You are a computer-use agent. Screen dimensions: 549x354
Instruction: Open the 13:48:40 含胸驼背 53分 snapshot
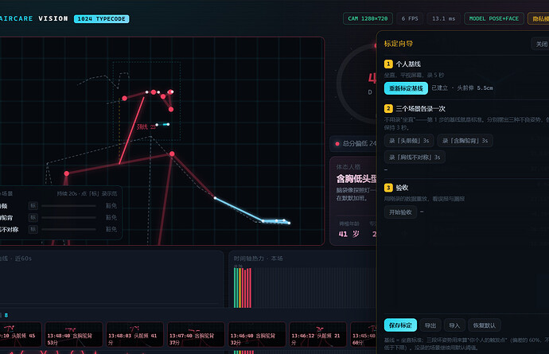[74, 335]
